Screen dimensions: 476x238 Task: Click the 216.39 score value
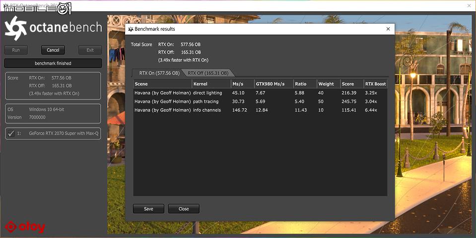point(349,93)
